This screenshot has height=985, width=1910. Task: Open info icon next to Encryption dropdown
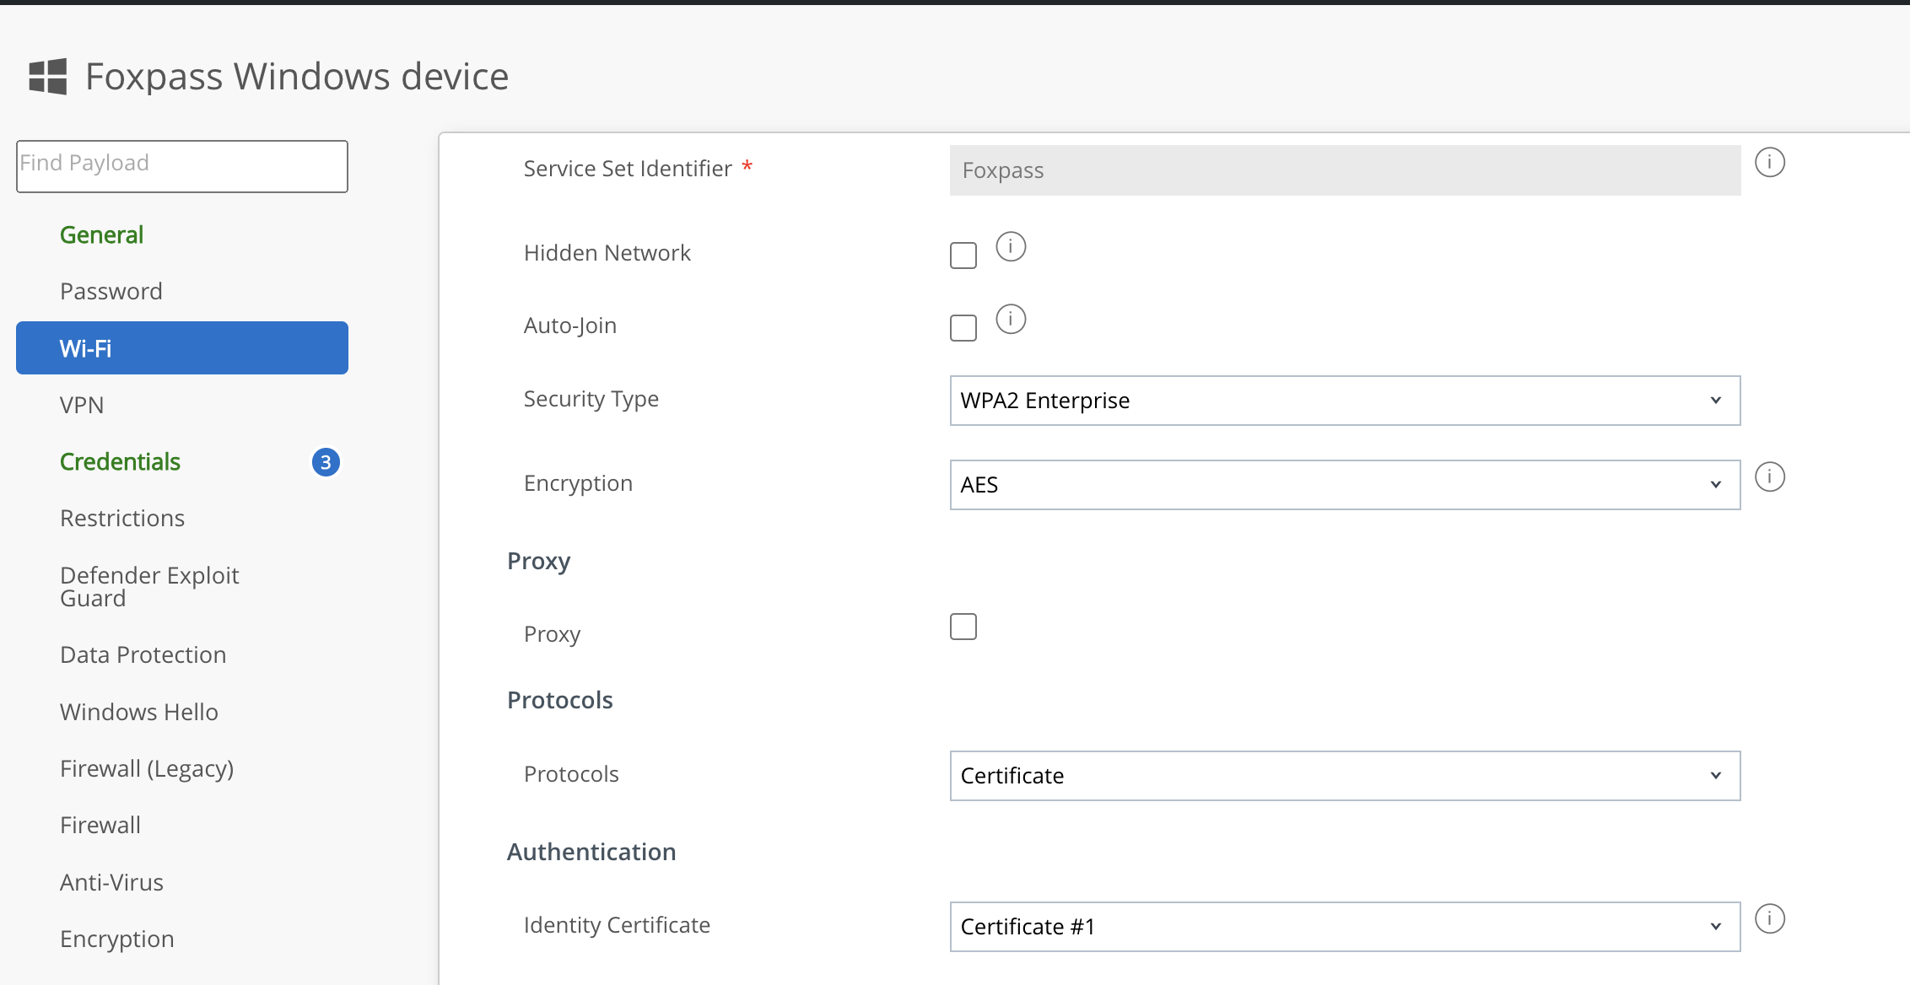coord(1770,476)
